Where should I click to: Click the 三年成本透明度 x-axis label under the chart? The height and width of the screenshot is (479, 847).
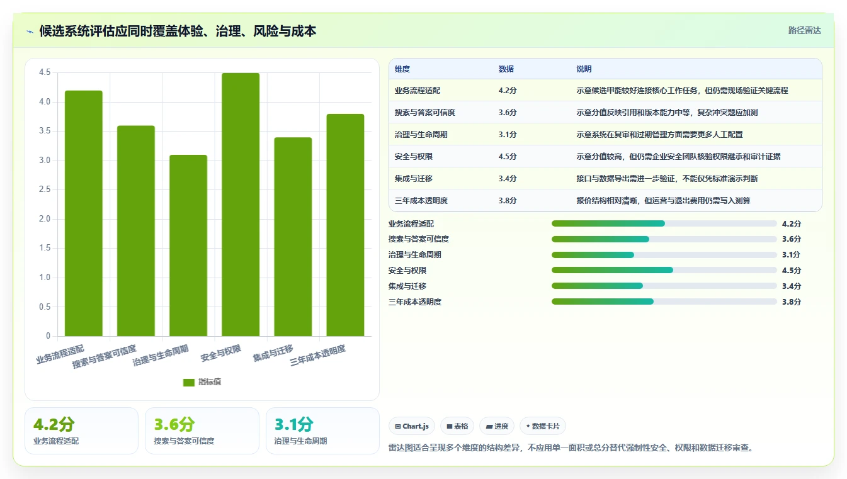[x=318, y=356]
